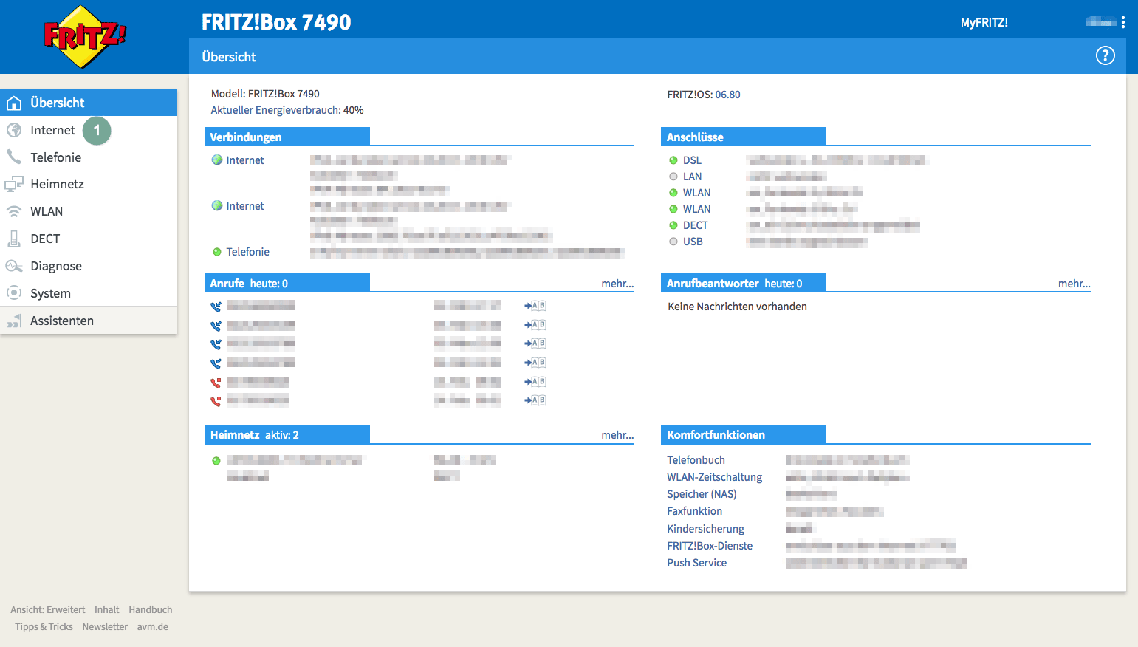Image resolution: width=1138 pixels, height=647 pixels.
Task: Add fourth call entry to phonebook icon
Action: [x=535, y=363]
